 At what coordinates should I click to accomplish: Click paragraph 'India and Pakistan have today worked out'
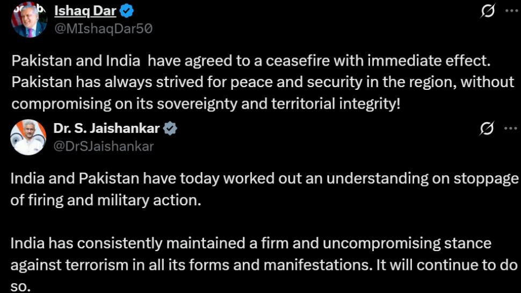(264, 189)
